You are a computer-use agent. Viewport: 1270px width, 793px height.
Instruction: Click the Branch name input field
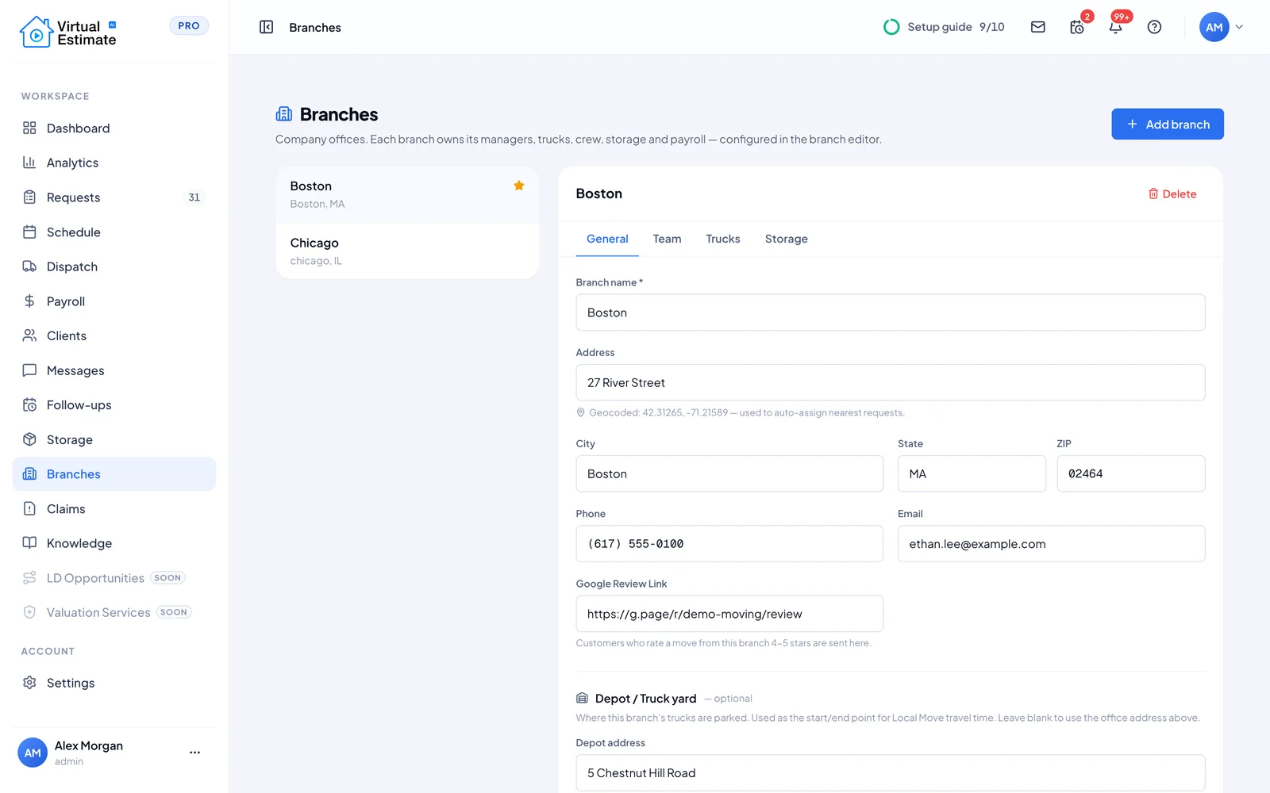891,312
